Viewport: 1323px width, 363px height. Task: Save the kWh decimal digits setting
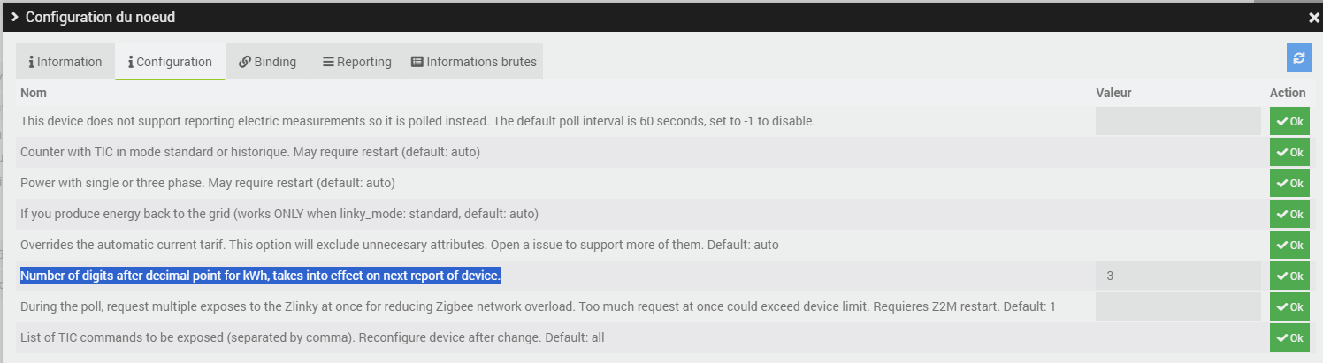[1289, 276]
